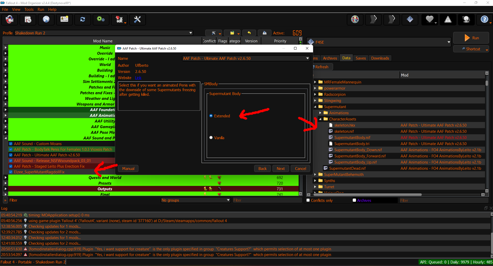Click the Next button in installer
Screen dimensions: 493x266
(x=281, y=168)
